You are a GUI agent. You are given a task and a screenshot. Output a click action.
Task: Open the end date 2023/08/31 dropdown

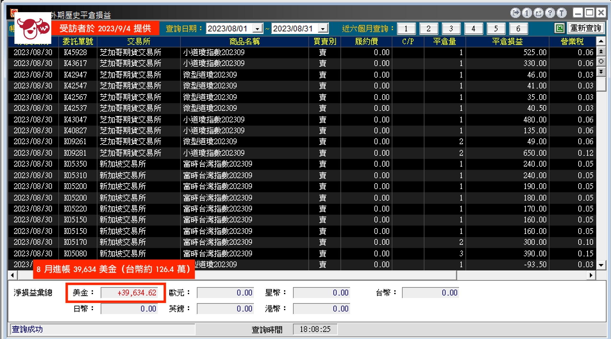[323, 29]
